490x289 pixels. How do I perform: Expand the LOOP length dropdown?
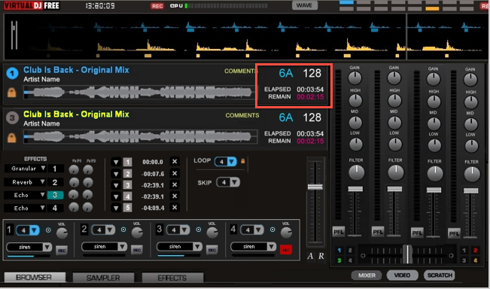232,162
